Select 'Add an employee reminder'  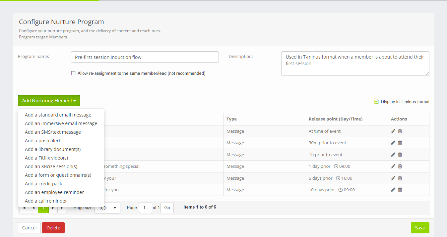click(54, 192)
